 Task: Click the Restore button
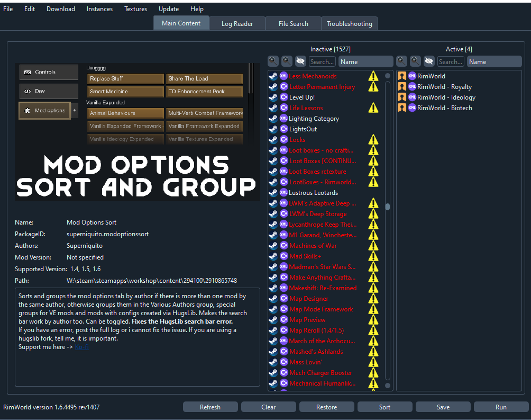[326, 407]
